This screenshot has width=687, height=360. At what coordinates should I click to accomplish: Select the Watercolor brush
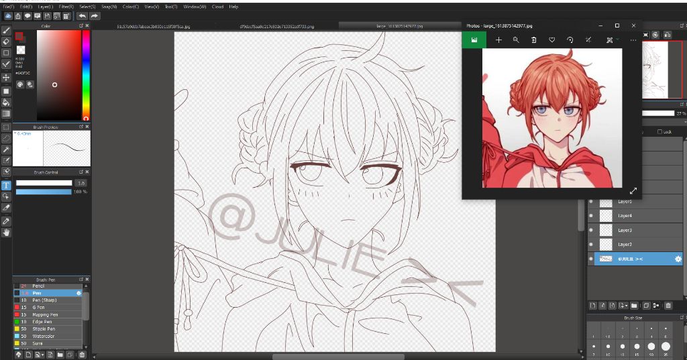pyautogui.click(x=48, y=337)
